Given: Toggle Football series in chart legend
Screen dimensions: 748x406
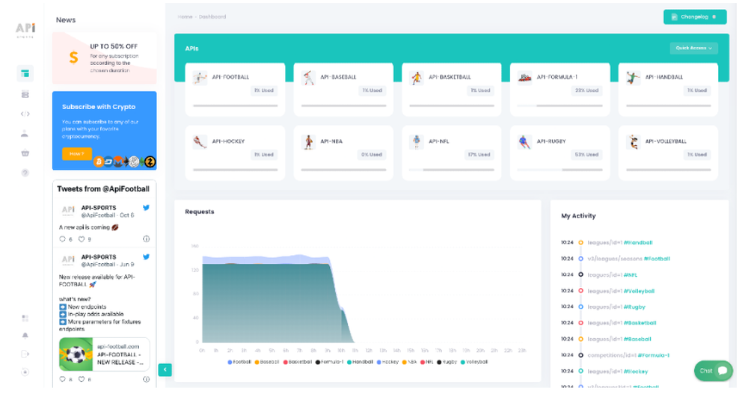Looking at the screenshot, I should point(239,362).
